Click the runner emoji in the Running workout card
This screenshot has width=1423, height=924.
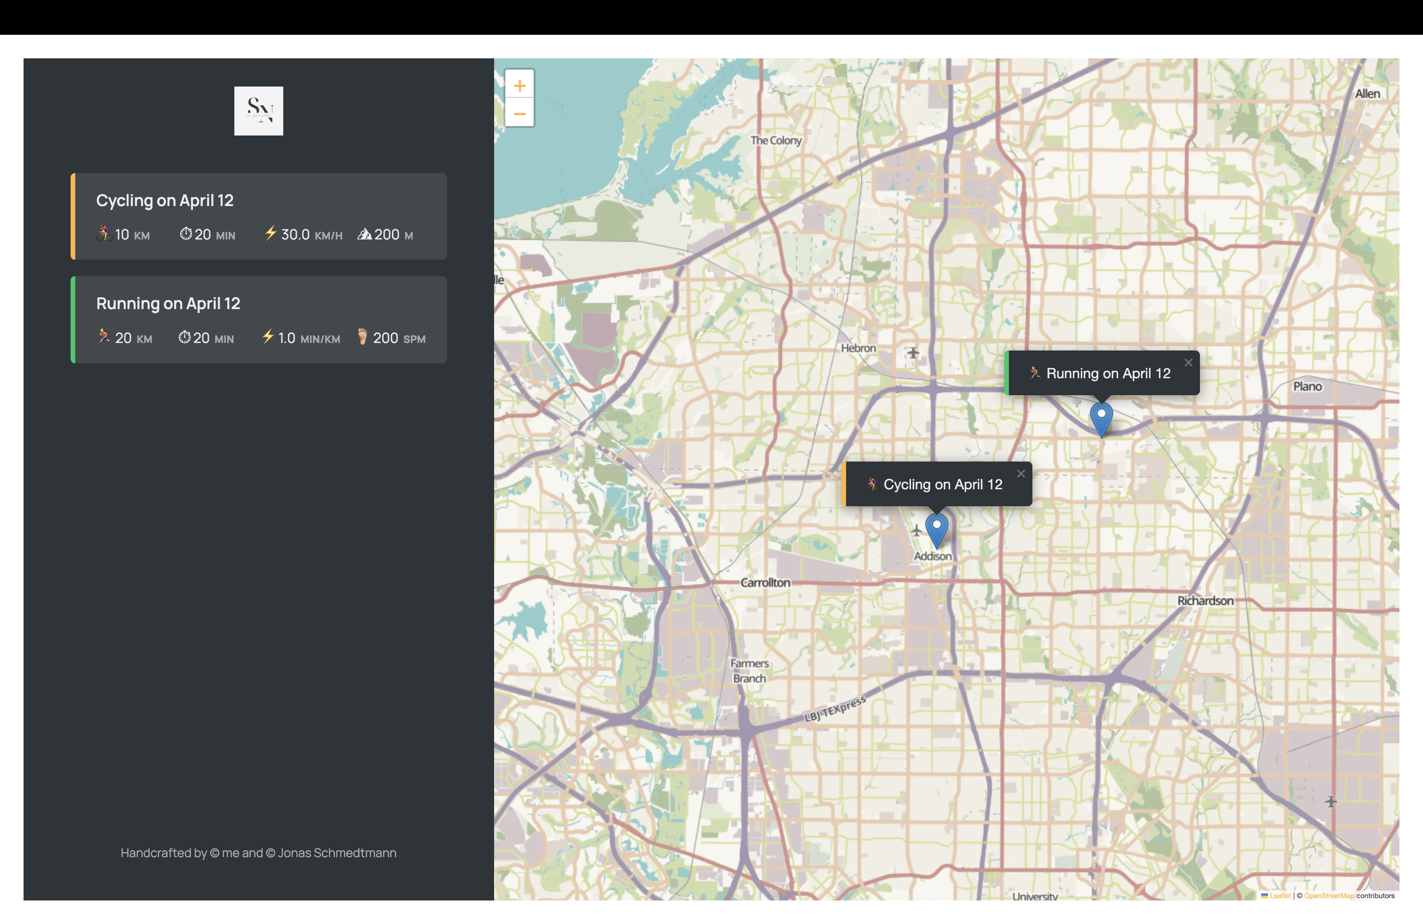(104, 337)
